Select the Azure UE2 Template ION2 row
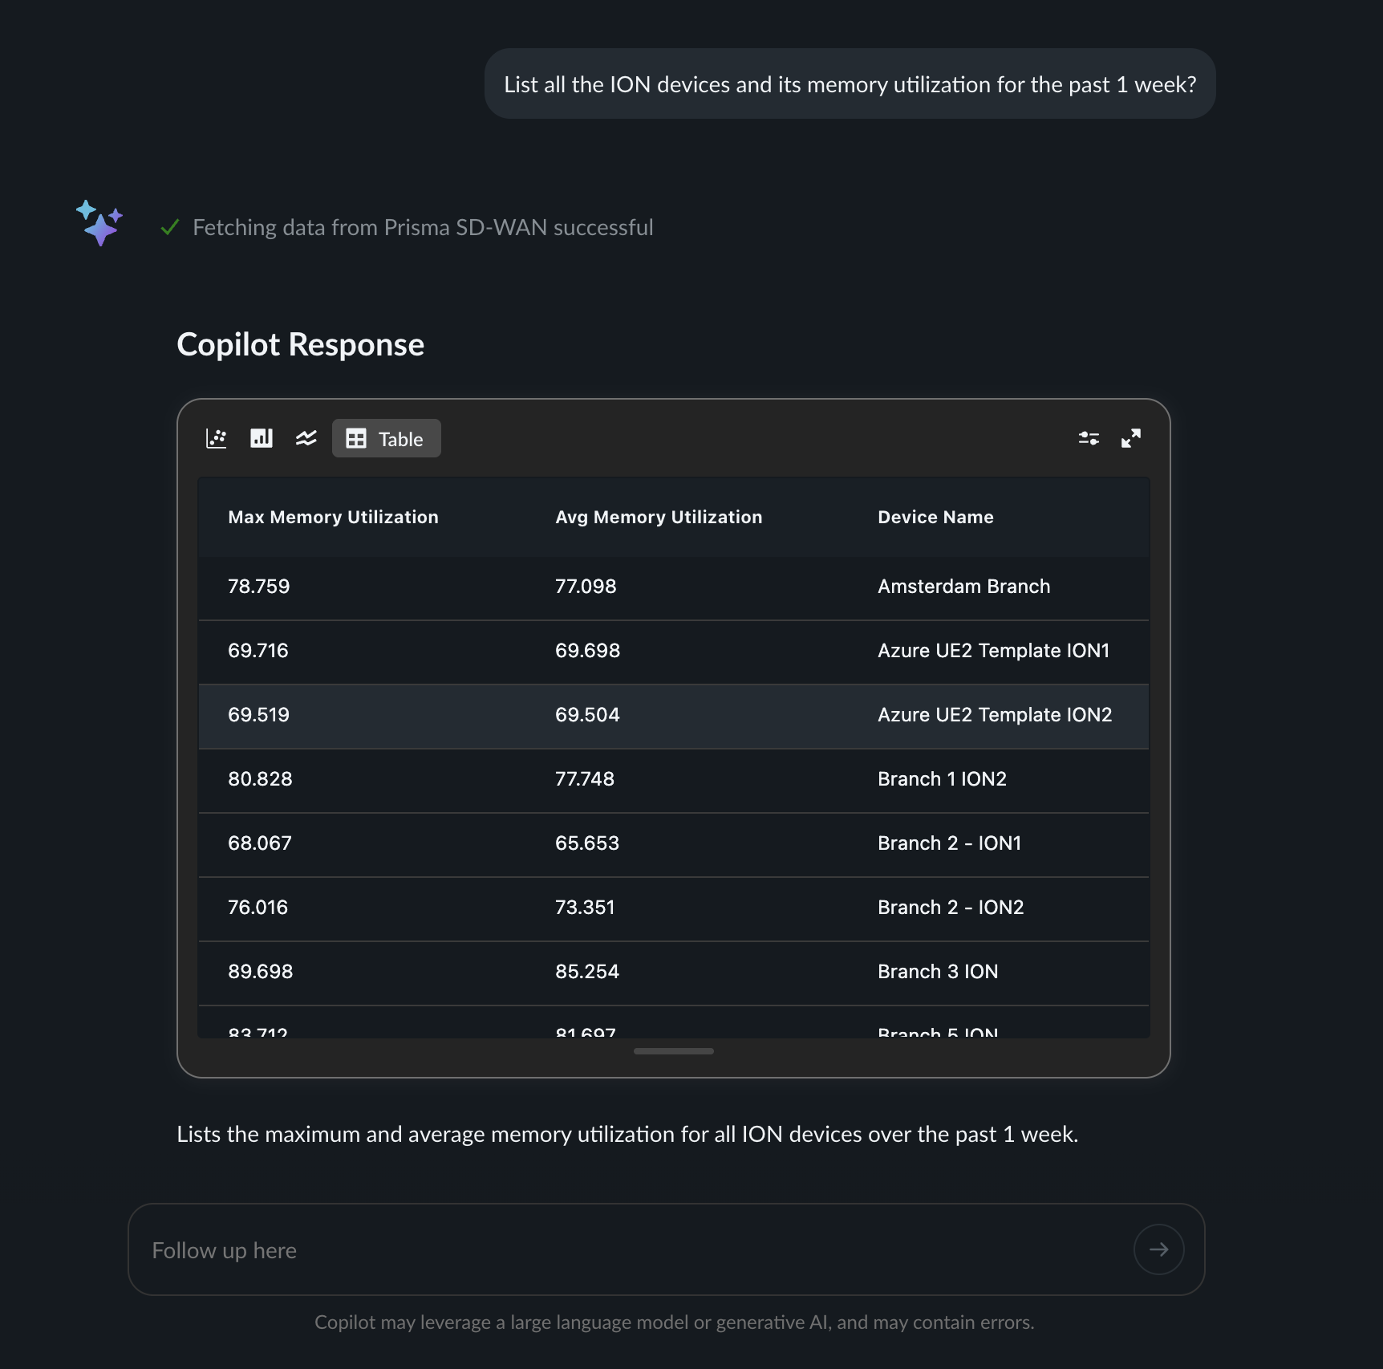Viewport: 1383px width, 1369px height. click(673, 715)
